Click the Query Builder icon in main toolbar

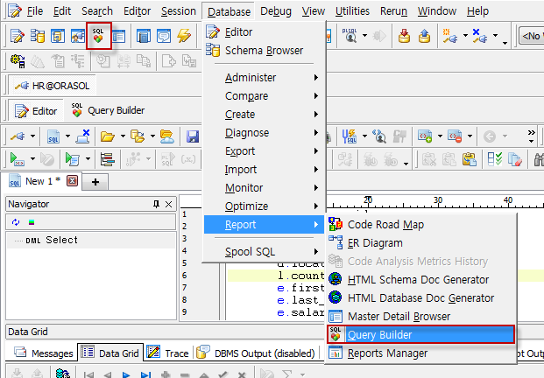tap(99, 36)
